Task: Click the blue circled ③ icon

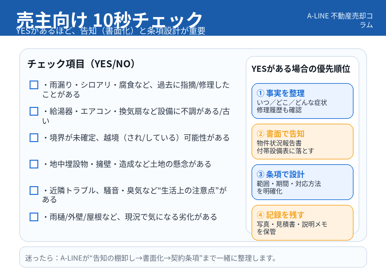Action: click(x=260, y=175)
